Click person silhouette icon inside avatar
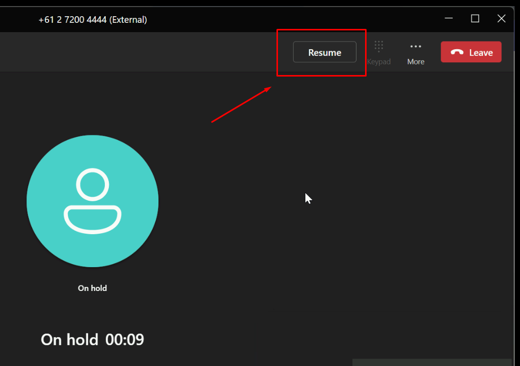The image size is (520, 366). pyautogui.click(x=93, y=202)
